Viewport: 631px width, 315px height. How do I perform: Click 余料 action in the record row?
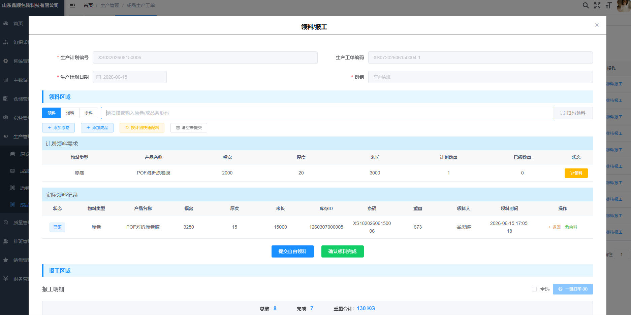click(x=571, y=227)
